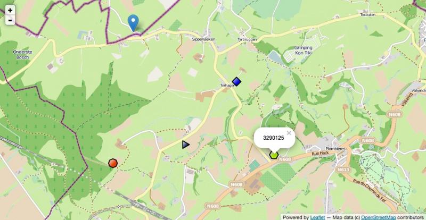Image resolution: width=426 pixels, height=220 pixels.
Task: Open the Leaflet attribution link
Action: (317, 217)
